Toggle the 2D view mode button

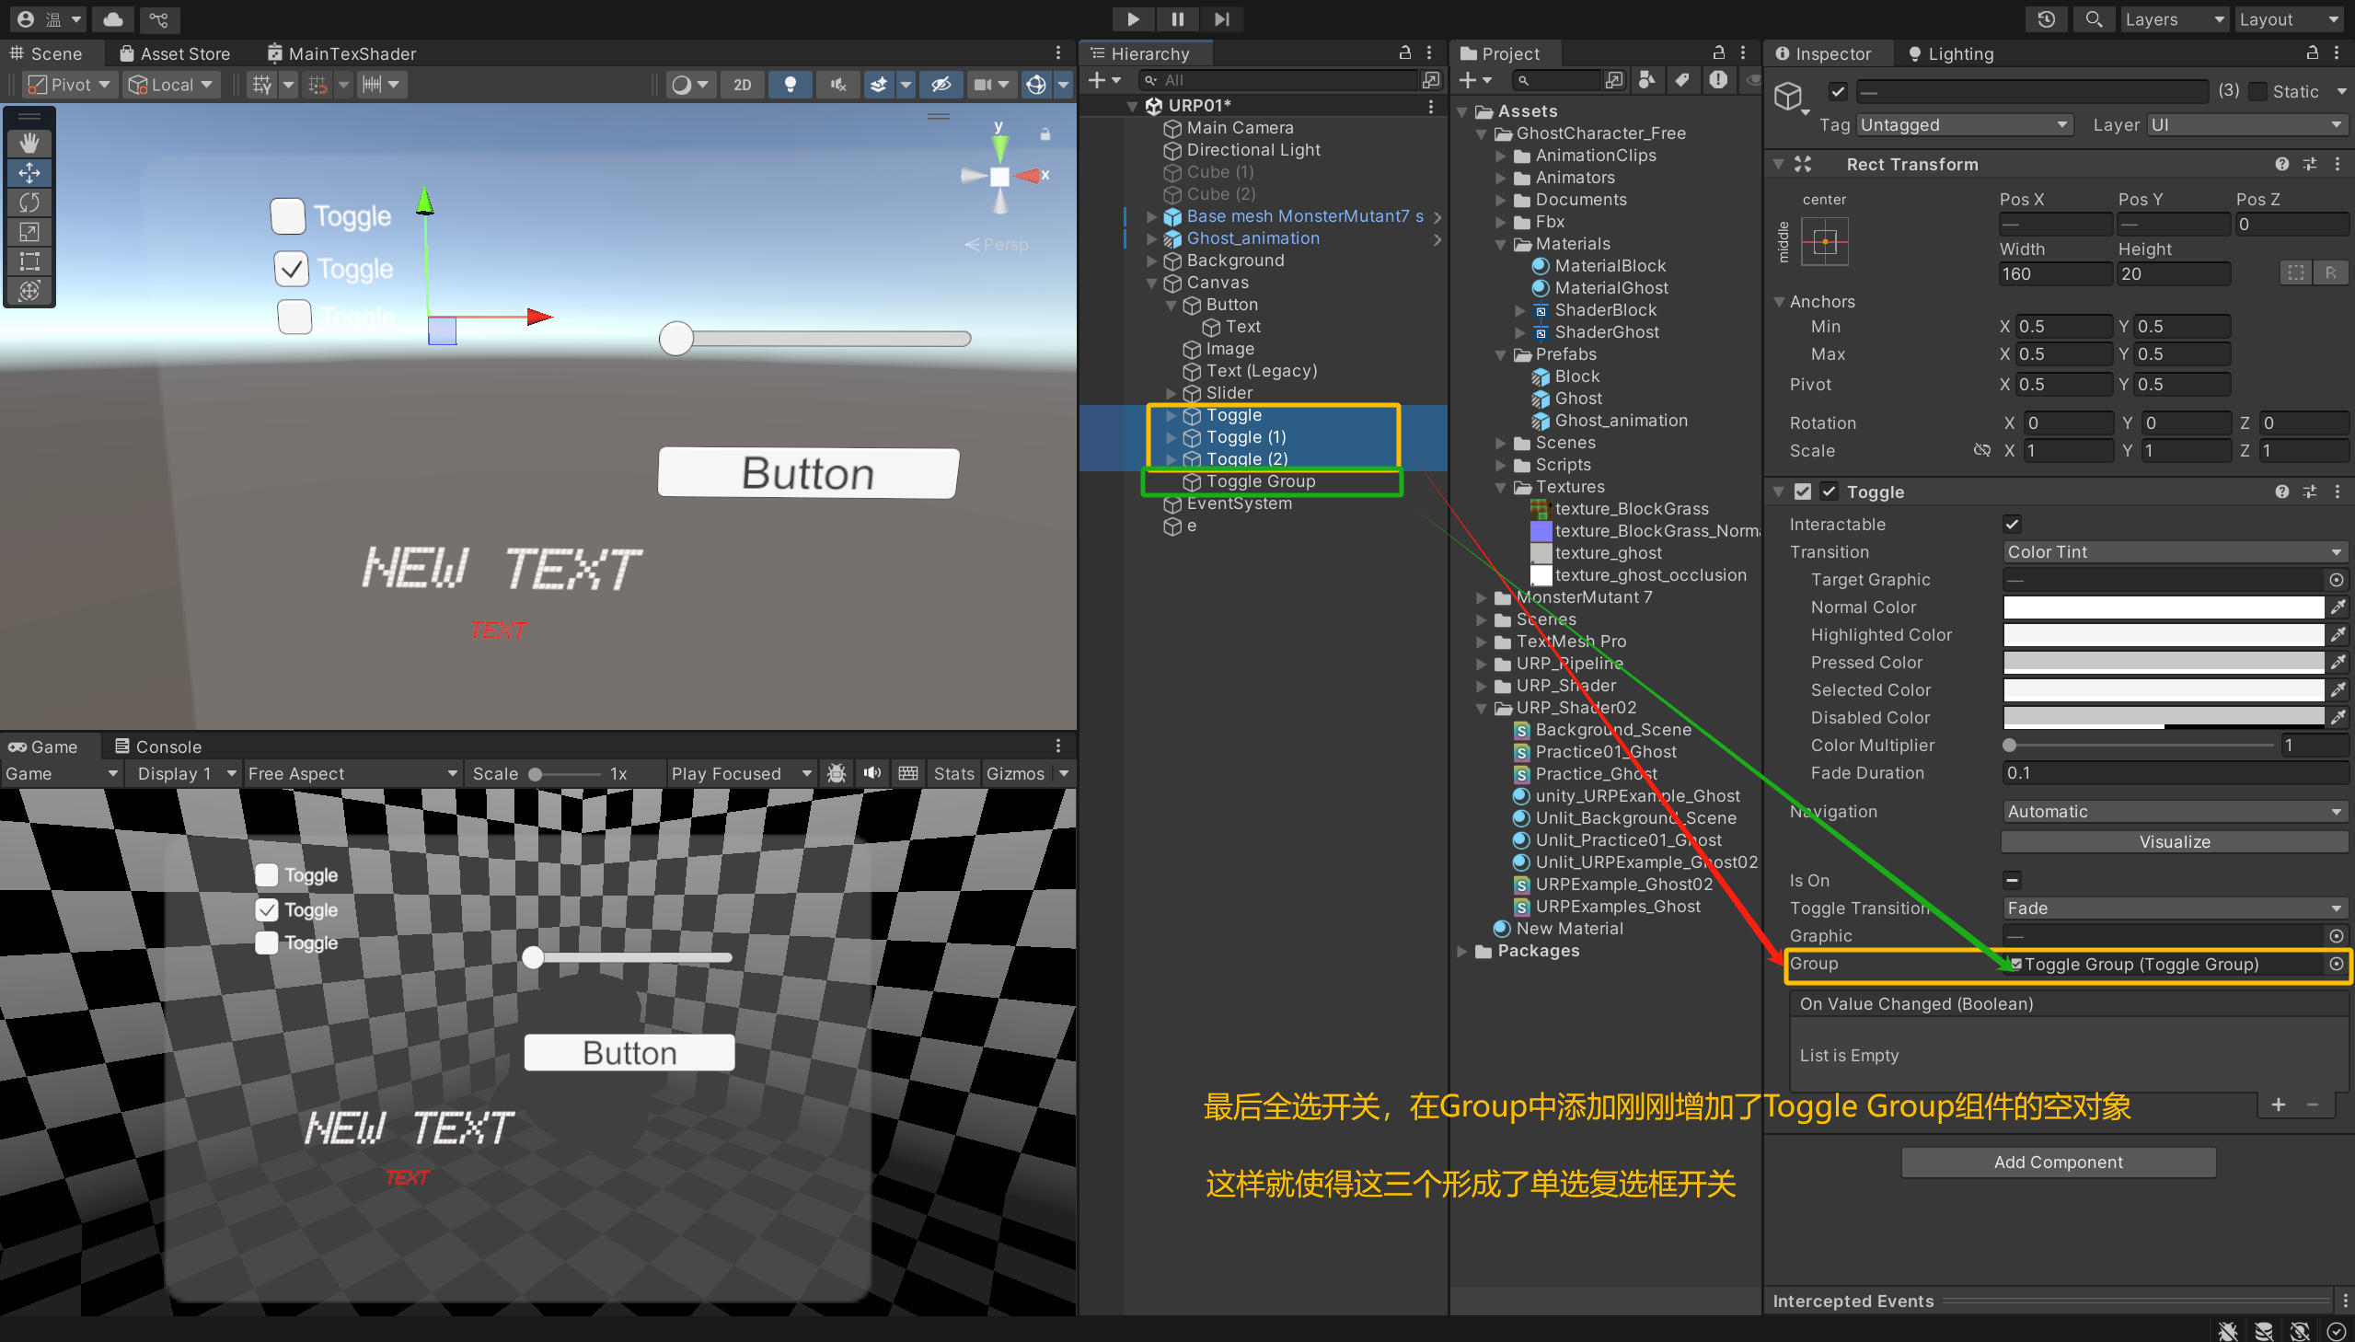(742, 85)
